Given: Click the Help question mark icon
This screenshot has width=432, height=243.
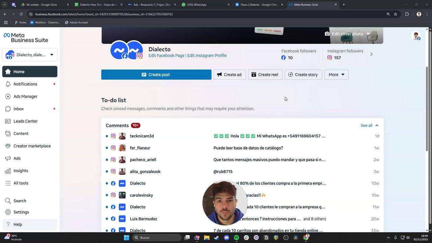Looking at the screenshot, I should tap(8, 224).
